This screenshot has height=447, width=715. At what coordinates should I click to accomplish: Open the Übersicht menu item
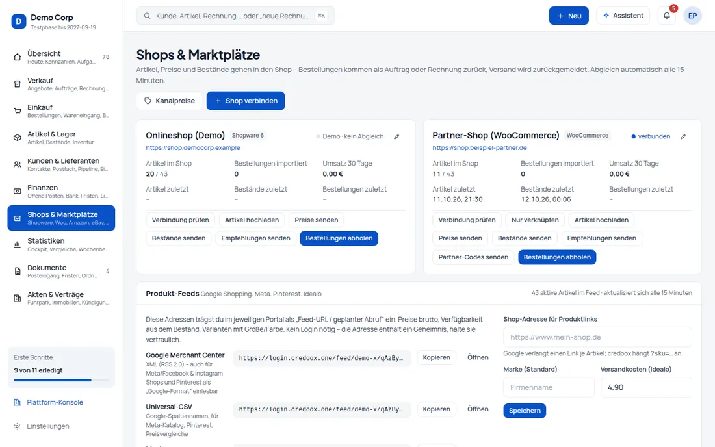[x=61, y=57]
